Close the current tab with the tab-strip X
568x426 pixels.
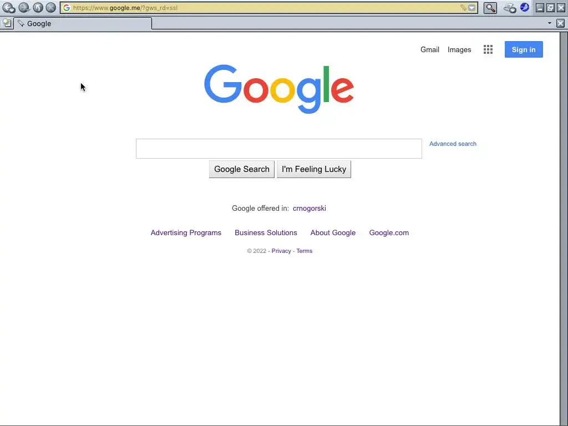[560, 23]
